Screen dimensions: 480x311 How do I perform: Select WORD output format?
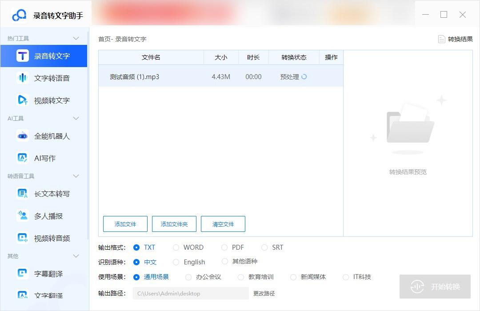tap(188, 247)
